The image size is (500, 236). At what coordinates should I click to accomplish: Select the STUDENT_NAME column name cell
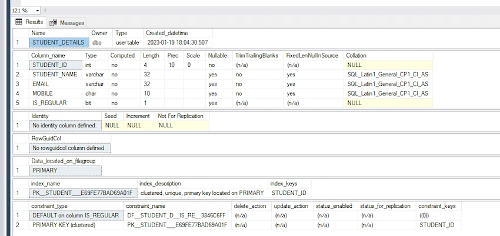(x=55, y=75)
